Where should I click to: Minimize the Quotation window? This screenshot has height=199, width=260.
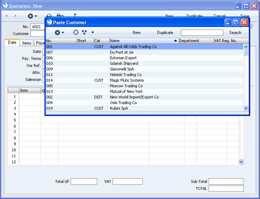click(x=238, y=6)
